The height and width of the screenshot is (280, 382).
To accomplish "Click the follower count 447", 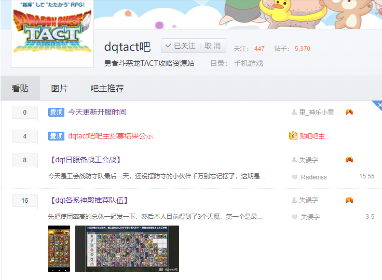I will [x=259, y=49].
